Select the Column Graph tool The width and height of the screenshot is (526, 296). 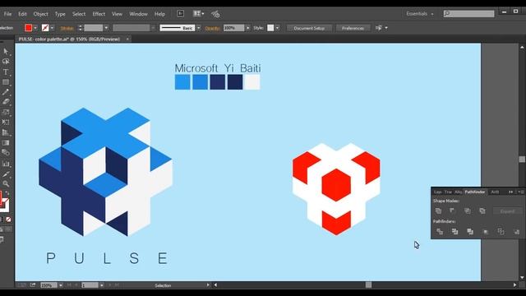(x=6, y=164)
